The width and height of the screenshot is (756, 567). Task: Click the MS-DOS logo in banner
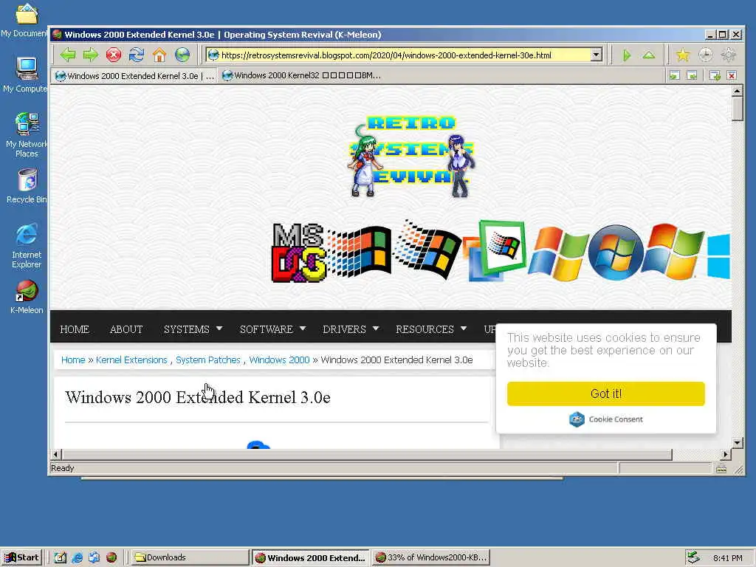click(299, 252)
